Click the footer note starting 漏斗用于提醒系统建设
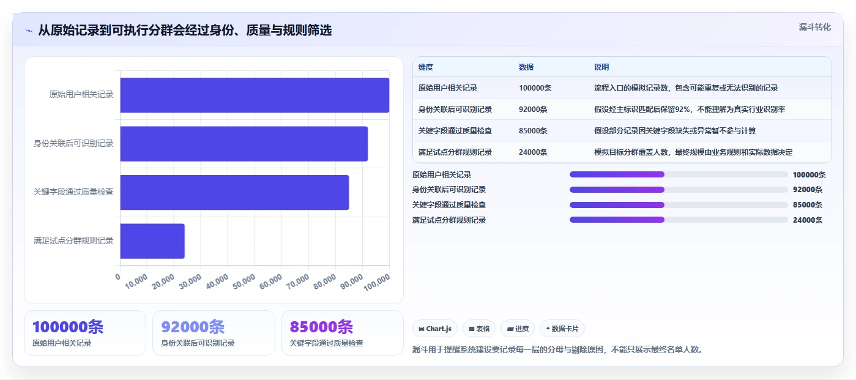Viewport: 856px width, 380px height. 558,350
